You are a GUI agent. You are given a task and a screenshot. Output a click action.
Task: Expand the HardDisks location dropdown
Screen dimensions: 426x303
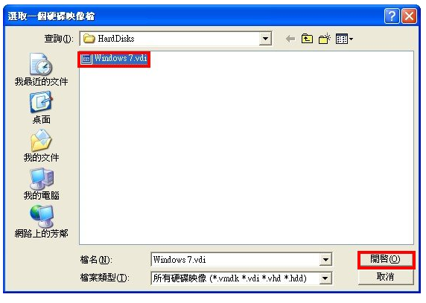[265, 39]
